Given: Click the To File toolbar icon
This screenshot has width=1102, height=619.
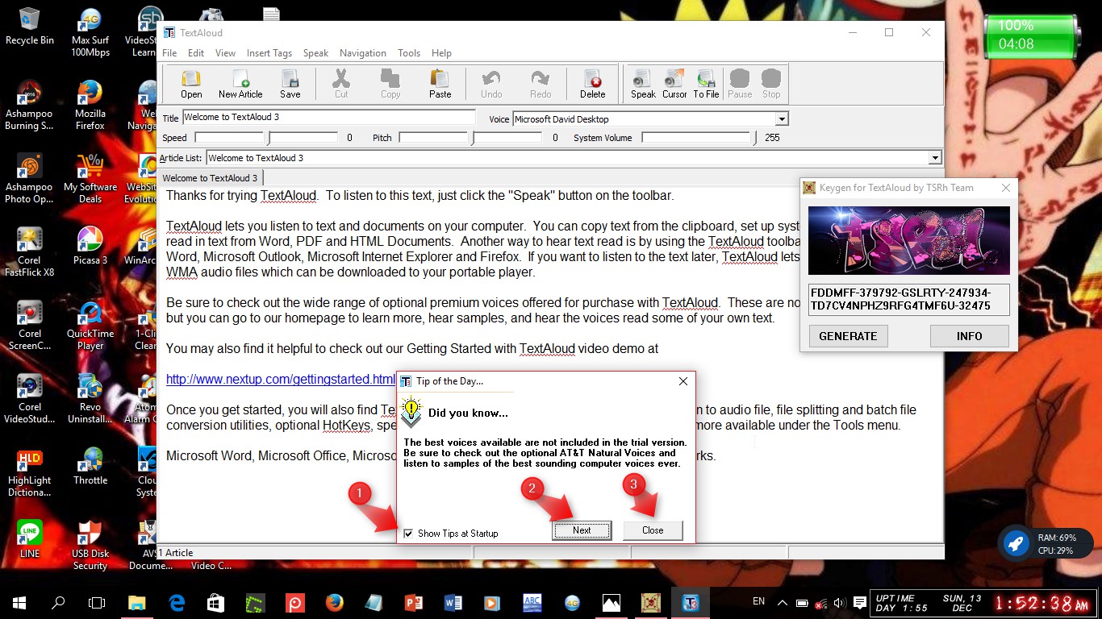Looking at the screenshot, I should pos(706,84).
